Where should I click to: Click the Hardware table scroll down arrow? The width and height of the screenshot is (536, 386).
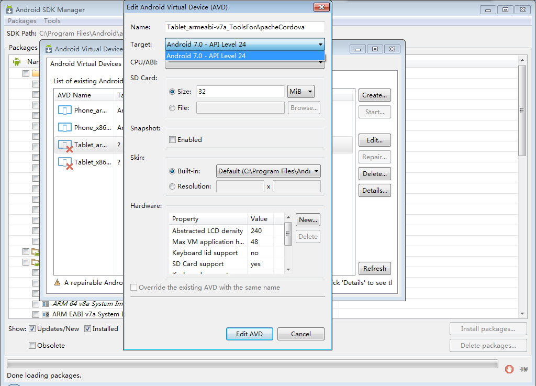tap(288, 270)
